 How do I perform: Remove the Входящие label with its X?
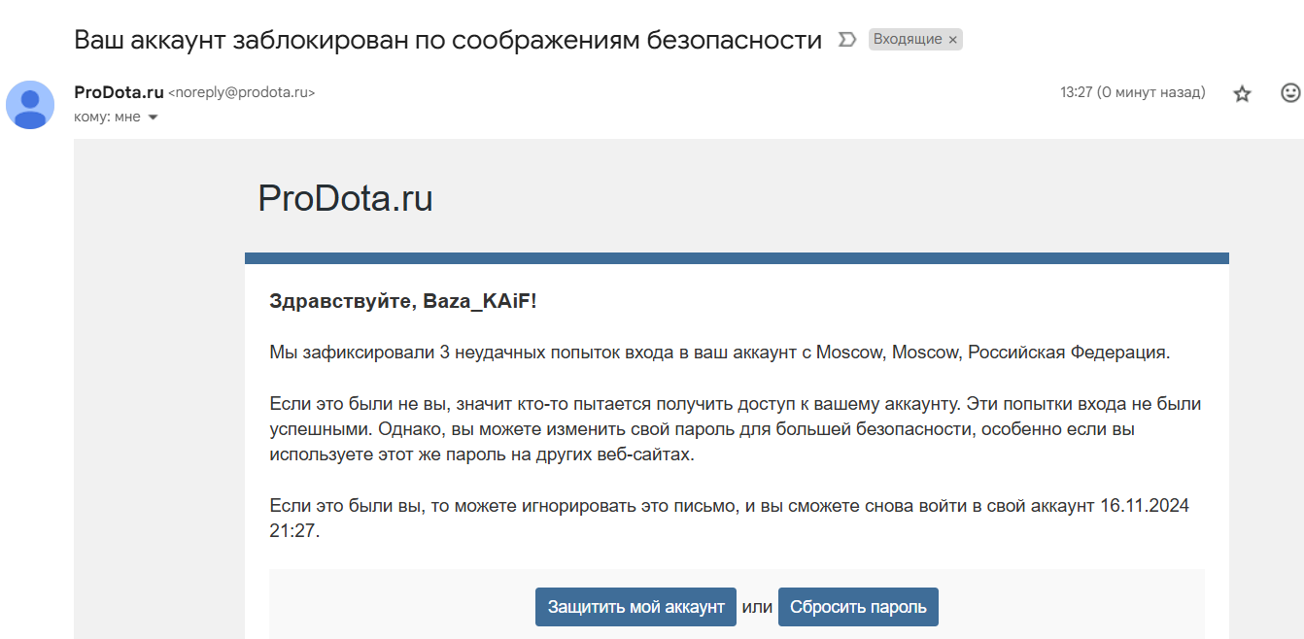[953, 40]
